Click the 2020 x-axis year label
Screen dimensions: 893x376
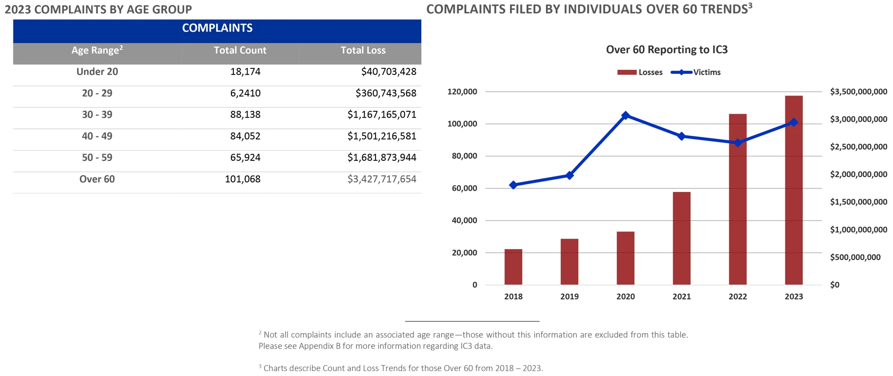click(x=626, y=297)
